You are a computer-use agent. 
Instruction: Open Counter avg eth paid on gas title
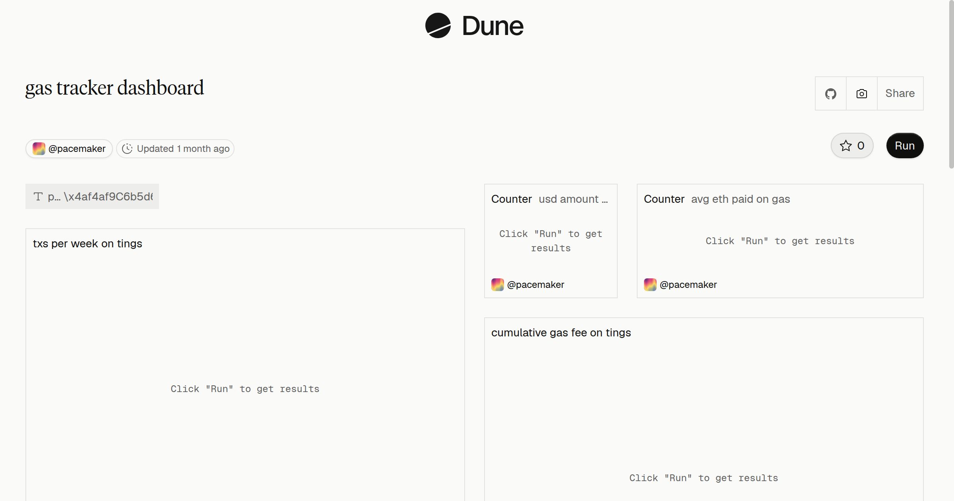point(717,199)
